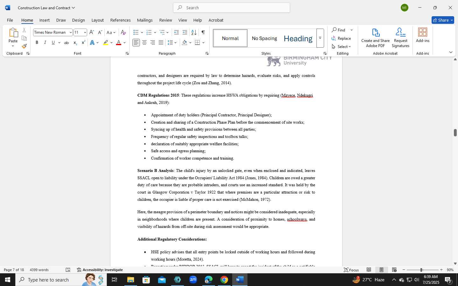
Task: Click in the Search box
Action: coord(232,8)
